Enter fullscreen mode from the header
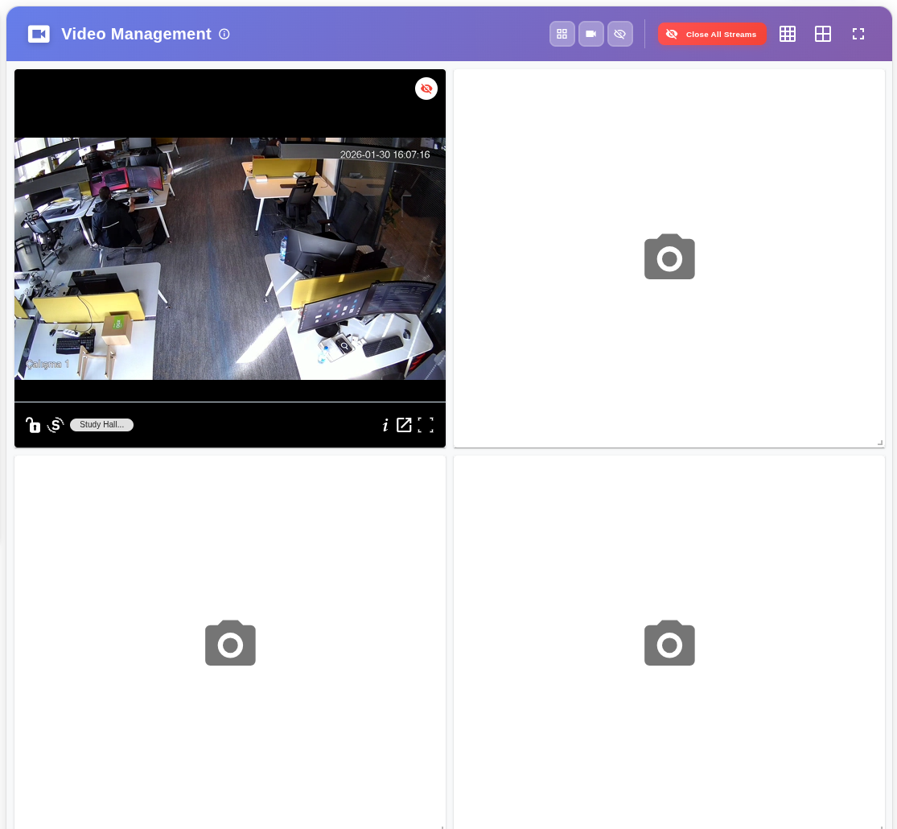The height and width of the screenshot is (829, 897). [858, 34]
